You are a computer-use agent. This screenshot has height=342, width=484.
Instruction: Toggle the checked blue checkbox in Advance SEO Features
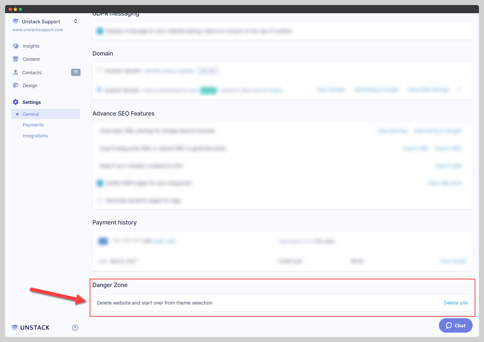(100, 183)
